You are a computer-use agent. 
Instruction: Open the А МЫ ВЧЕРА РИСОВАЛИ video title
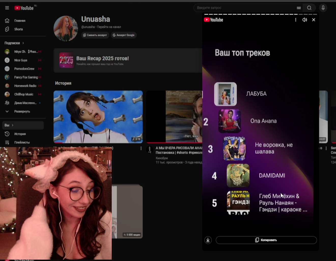[x=179, y=150]
